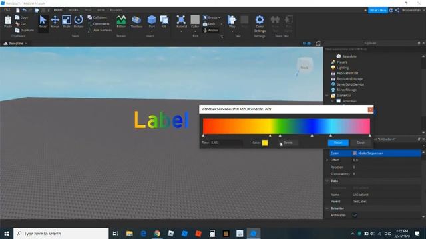The width and height of the screenshot is (426, 239).
Task: Start Play test
Action: click(x=232, y=21)
